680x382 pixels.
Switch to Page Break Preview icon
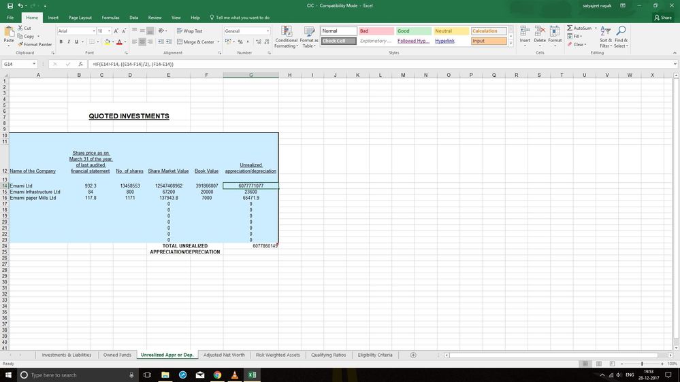[612, 364]
